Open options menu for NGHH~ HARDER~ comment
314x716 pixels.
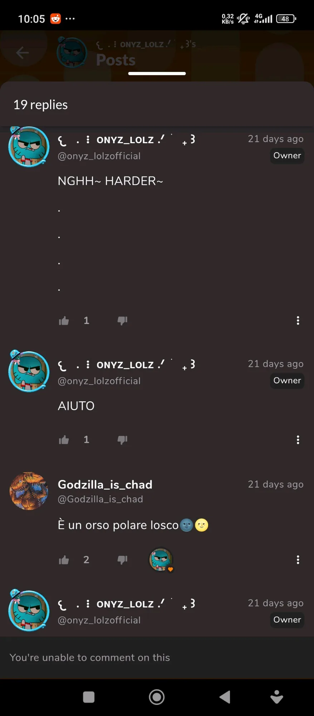pyautogui.click(x=298, y=320)
